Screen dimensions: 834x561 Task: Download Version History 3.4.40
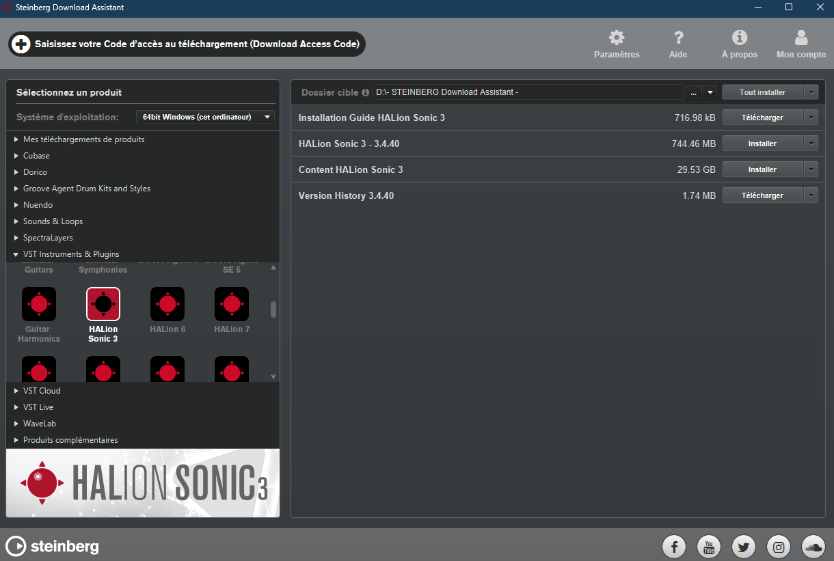(762, 195)
